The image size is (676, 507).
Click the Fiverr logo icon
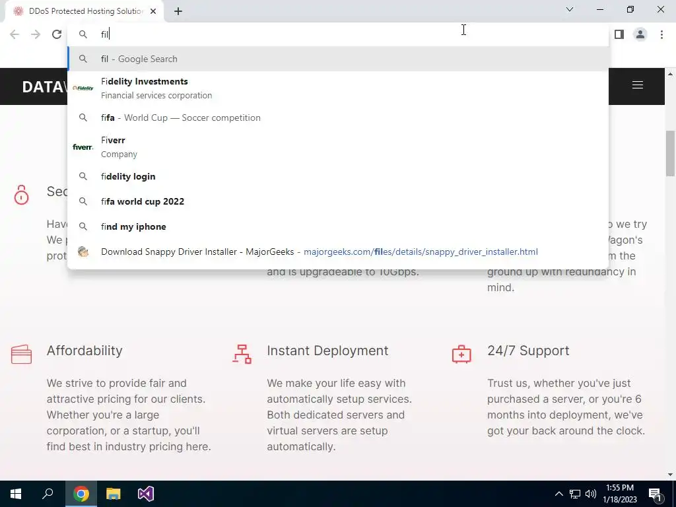tap(83, 147)
